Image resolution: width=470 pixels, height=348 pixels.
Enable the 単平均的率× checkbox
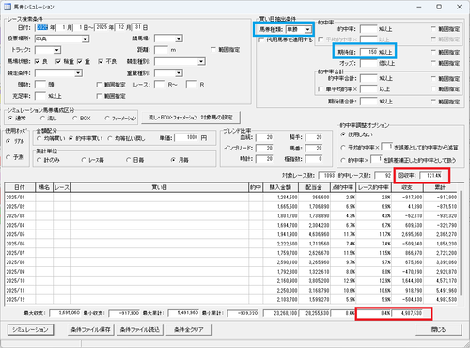coord(321,89)
